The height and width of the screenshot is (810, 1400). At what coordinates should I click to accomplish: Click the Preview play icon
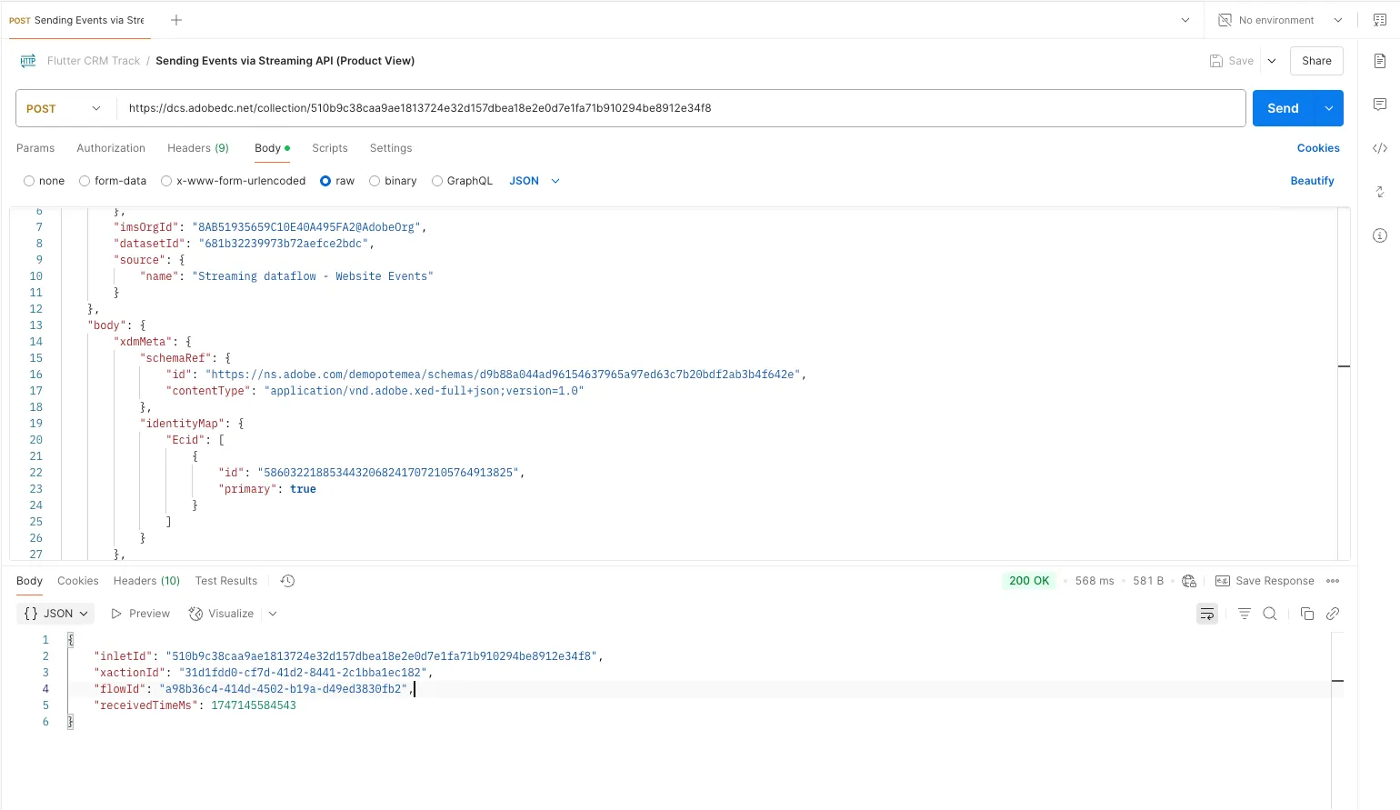click(x=116, y=614)
